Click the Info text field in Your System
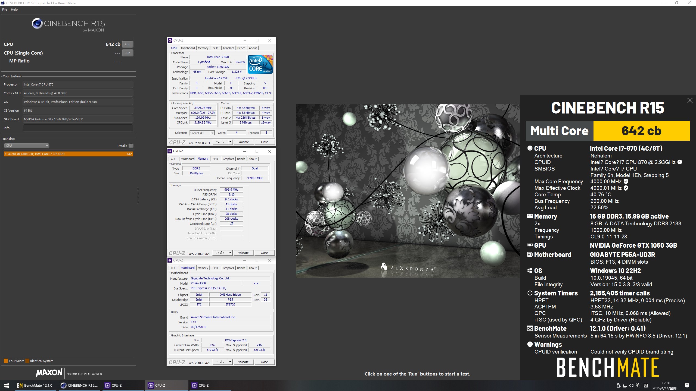The height and width of the screenshot is (391, 696). (78, 128)
